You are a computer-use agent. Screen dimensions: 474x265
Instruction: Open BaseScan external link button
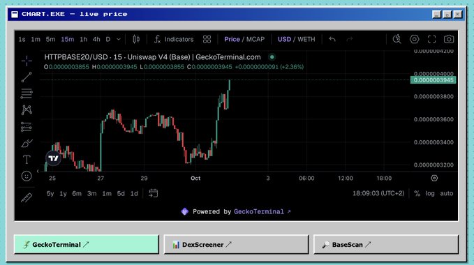coord(386,245)
